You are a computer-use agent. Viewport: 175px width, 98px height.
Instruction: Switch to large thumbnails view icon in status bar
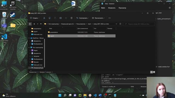coord(154,72)
